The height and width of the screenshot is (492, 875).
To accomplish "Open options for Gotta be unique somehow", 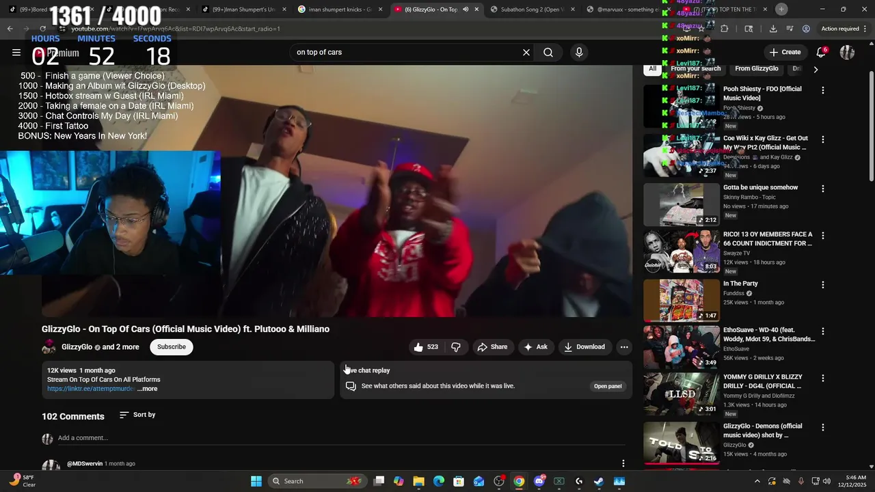I will tap(823, 189).
